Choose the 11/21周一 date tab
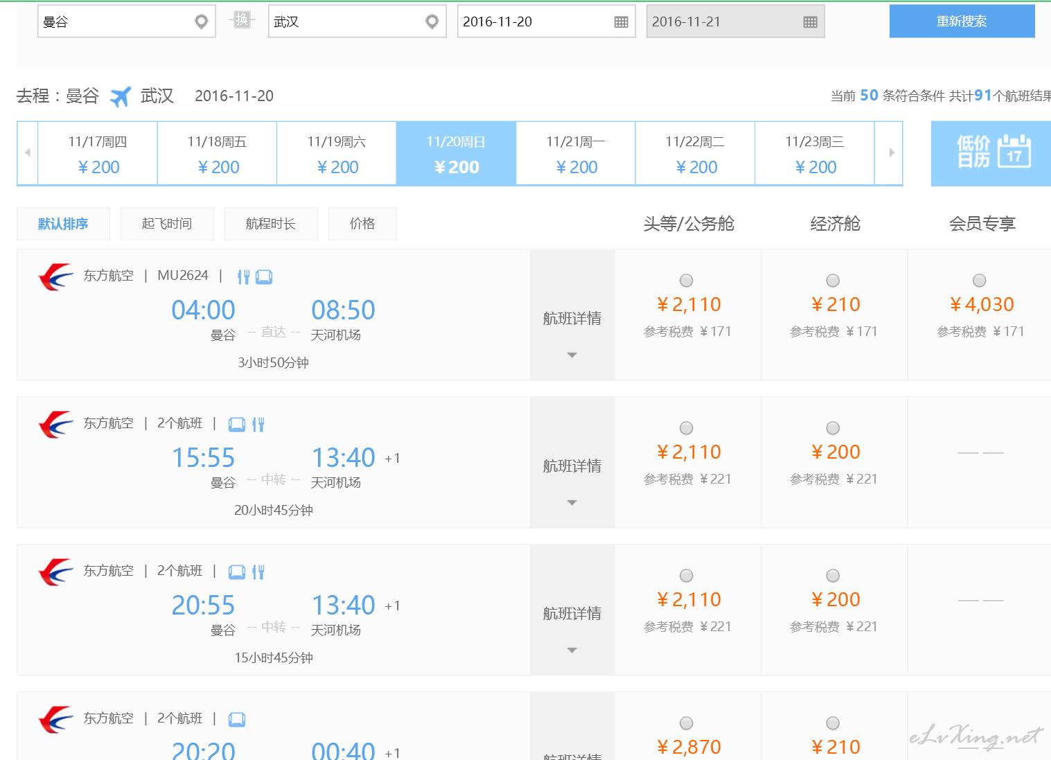Screen dimensions: 1051x760 tap(576, 153)
